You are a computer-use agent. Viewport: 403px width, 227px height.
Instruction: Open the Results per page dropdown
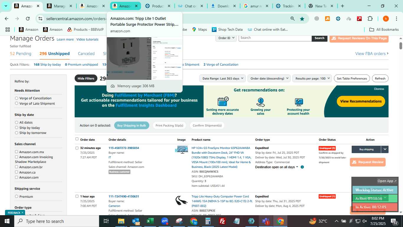pos(312,78)
